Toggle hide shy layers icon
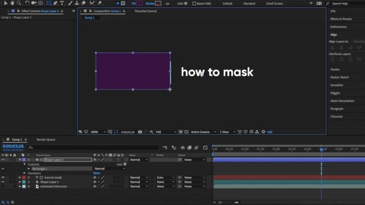365x205 pixels. coord(182,147)
